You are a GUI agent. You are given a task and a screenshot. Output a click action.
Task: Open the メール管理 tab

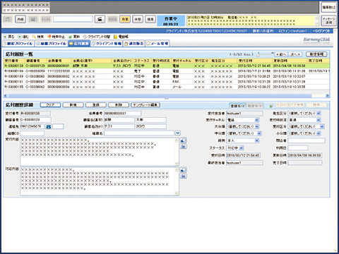[x=157, y=44]
